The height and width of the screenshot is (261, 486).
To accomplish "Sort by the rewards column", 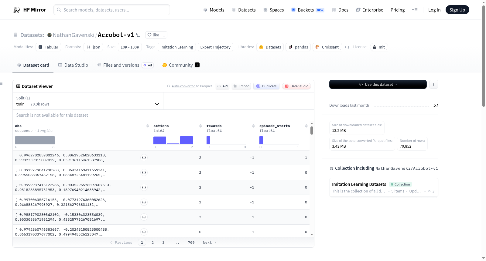I will click(x=253, y=126).
